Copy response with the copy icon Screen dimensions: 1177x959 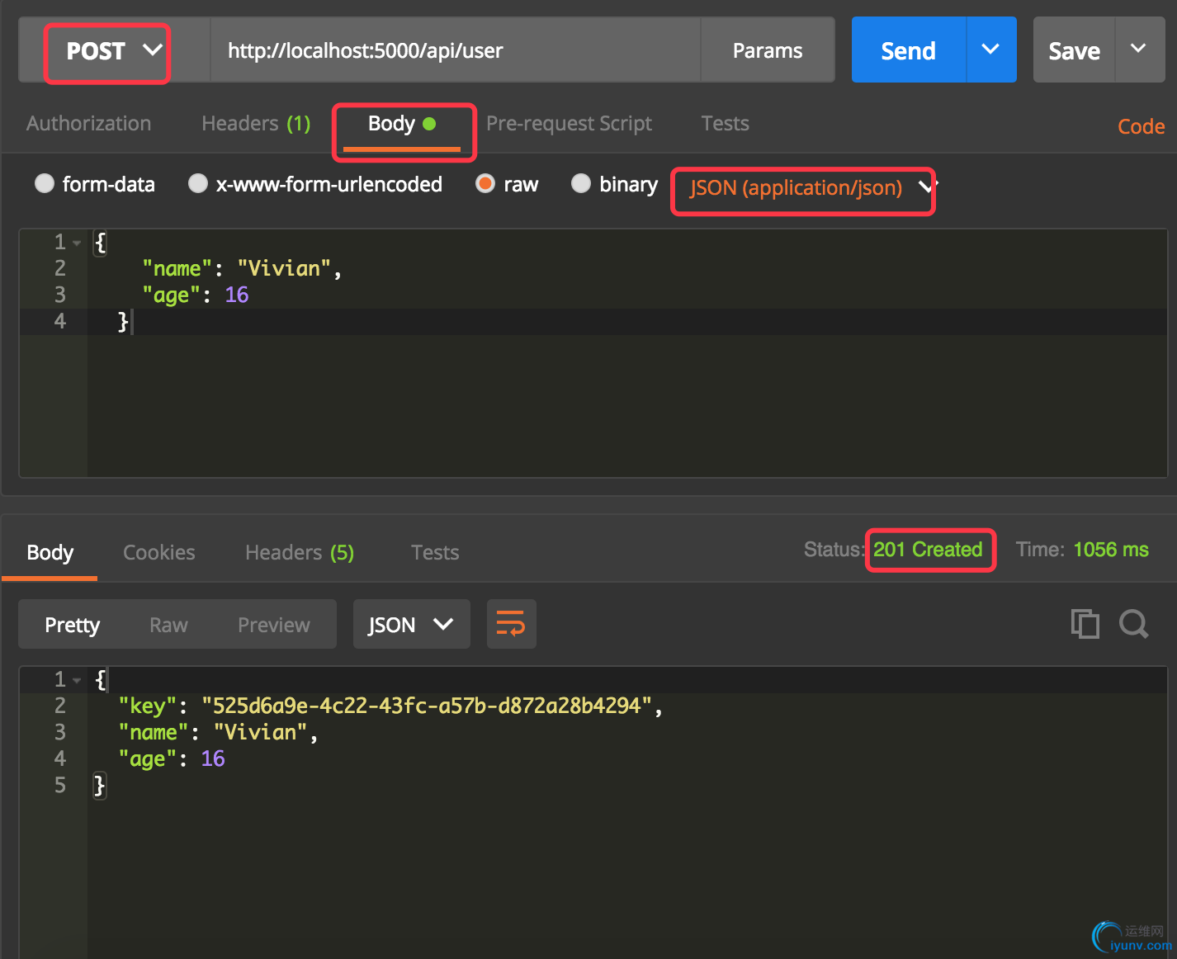(x=1085, y=624)
